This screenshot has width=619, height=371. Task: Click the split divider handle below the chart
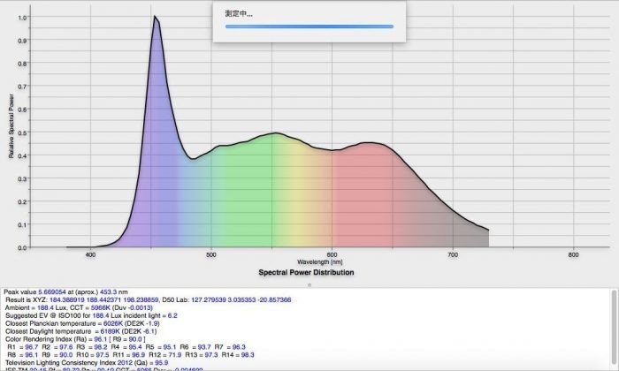tap(309, 284)
